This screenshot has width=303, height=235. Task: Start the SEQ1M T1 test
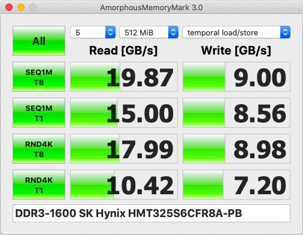(x=39, y=113)
